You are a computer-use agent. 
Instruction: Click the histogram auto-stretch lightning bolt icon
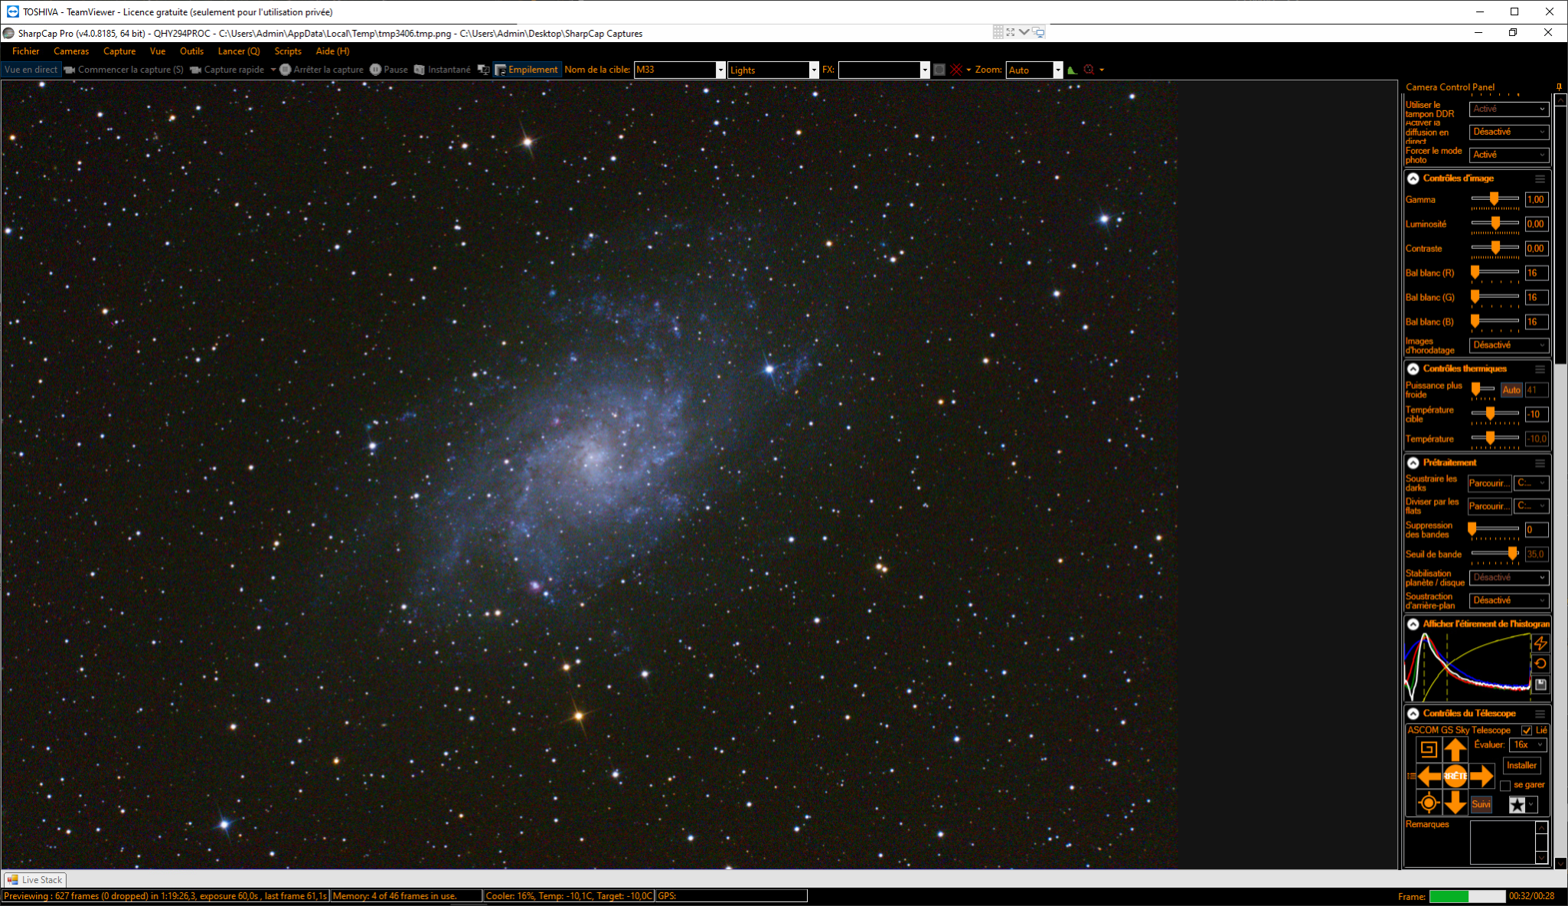[1540, 643]
